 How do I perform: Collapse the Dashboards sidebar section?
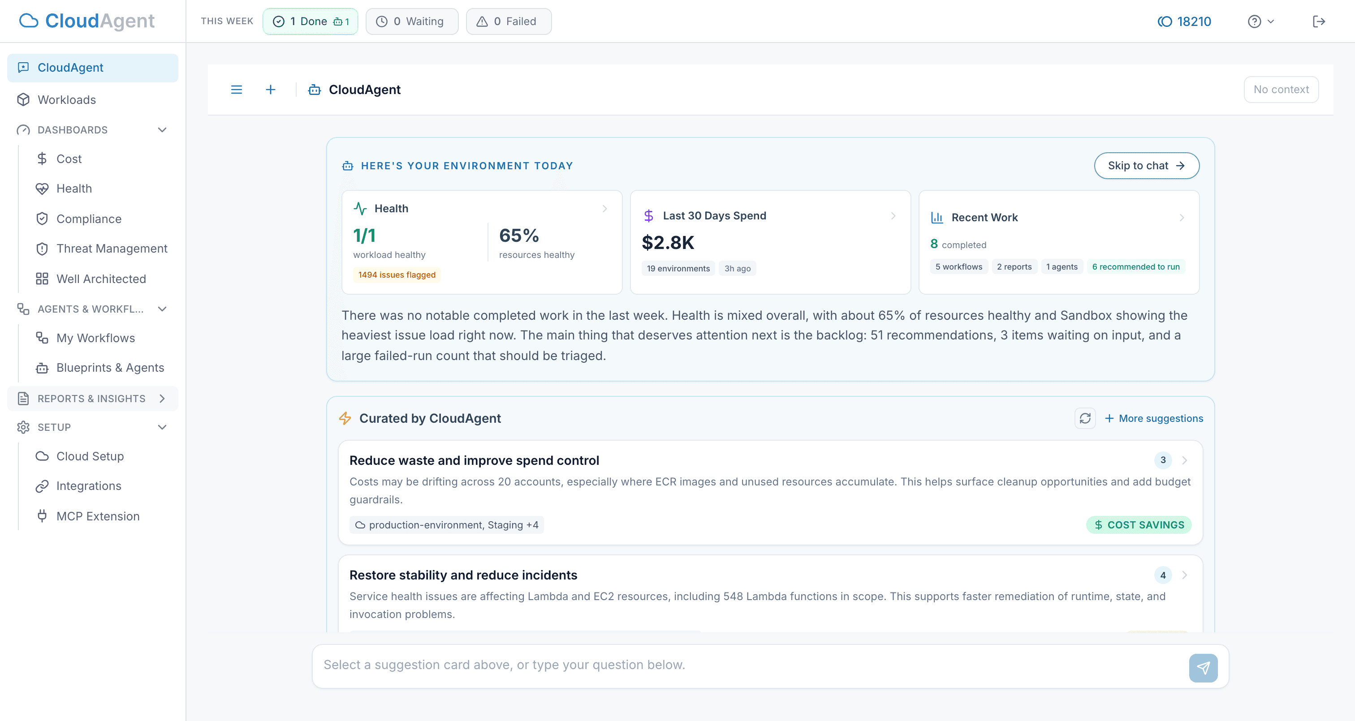point(162,130)
